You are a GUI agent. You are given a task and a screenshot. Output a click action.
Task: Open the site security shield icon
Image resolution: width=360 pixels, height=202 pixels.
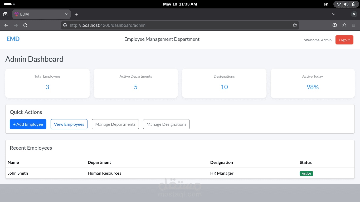[65, 25]
